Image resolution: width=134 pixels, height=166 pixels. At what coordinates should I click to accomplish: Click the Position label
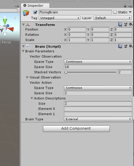[32, 29]
